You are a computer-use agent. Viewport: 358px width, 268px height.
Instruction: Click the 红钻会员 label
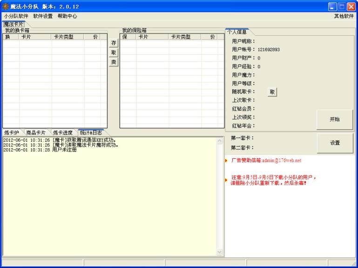click(243, 109)
